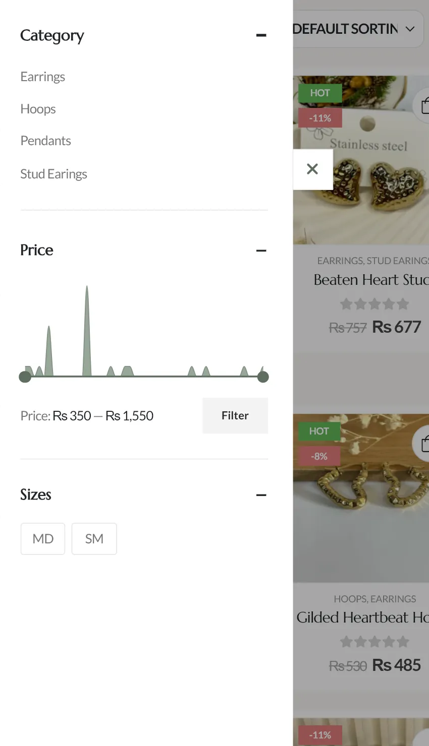Collapse the Price filter section
This screenshot has width=429, height=746.
261,251
